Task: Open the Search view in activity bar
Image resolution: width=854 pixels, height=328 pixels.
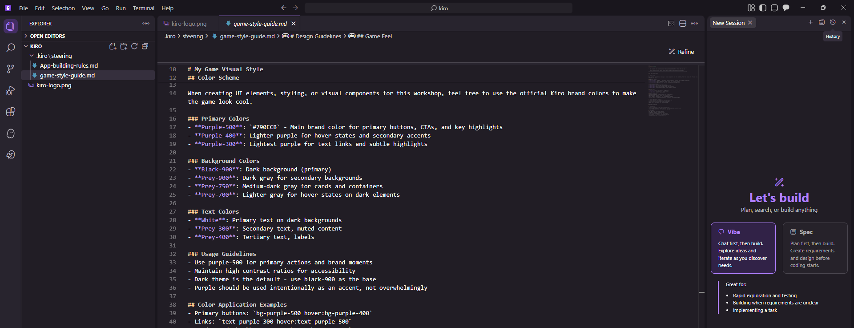Action: (x=11, y=48)
